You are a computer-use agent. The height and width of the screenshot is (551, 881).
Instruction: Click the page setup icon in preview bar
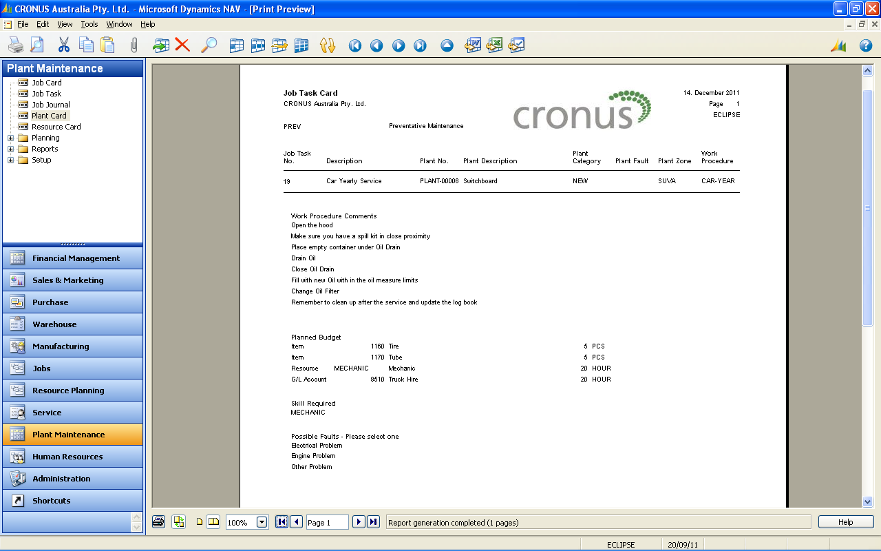pyautogui.click(x=179, y=521)
